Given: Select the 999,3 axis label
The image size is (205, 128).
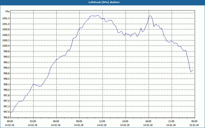Looking at the screenshot, I should tap(6, 62).
